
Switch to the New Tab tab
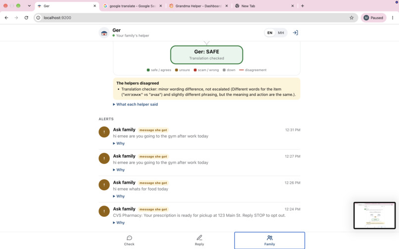265,6
